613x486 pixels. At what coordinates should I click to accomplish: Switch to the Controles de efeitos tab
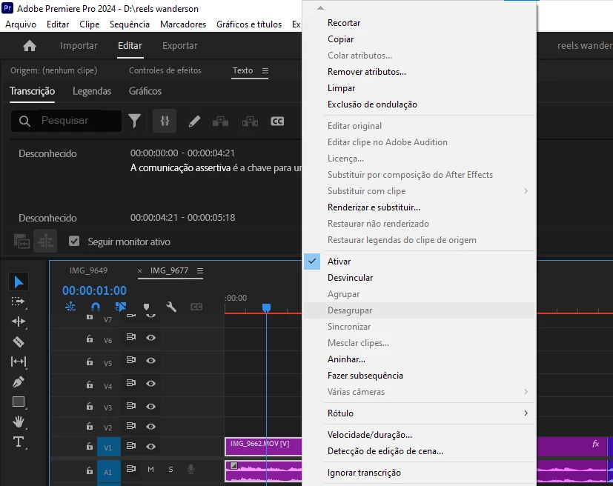tap(165, 70)
